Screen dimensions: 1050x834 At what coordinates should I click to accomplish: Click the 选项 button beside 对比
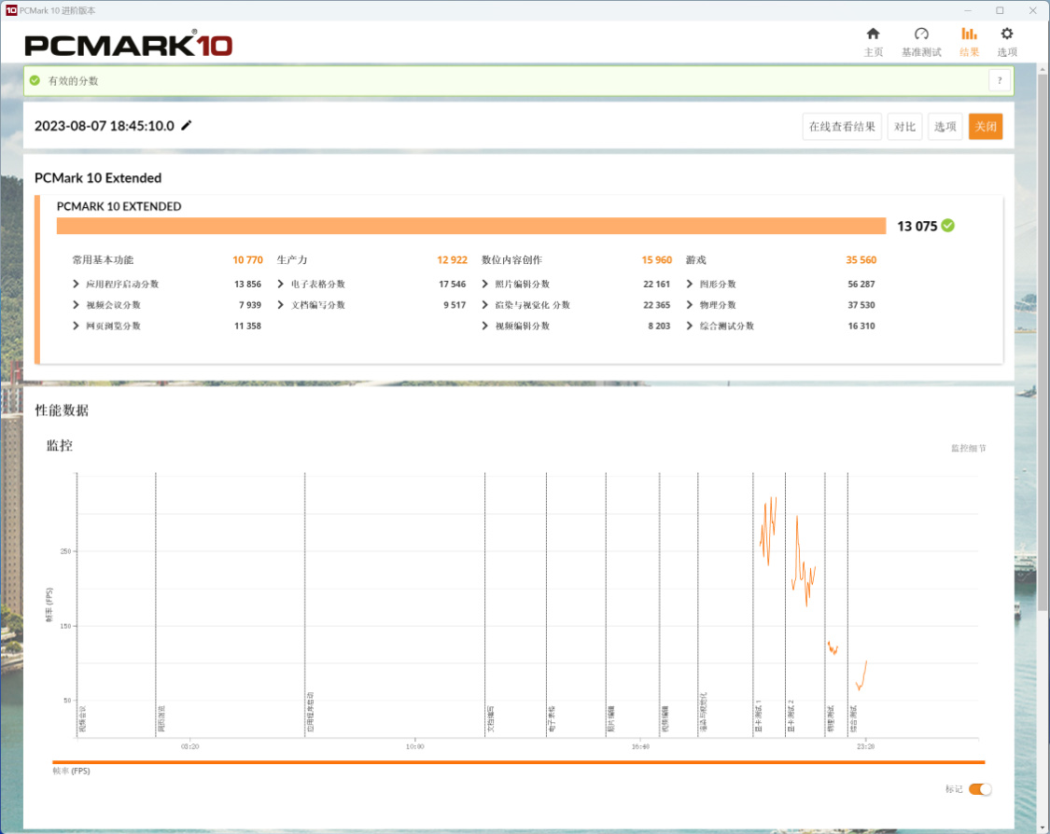[x=945, y=127]
